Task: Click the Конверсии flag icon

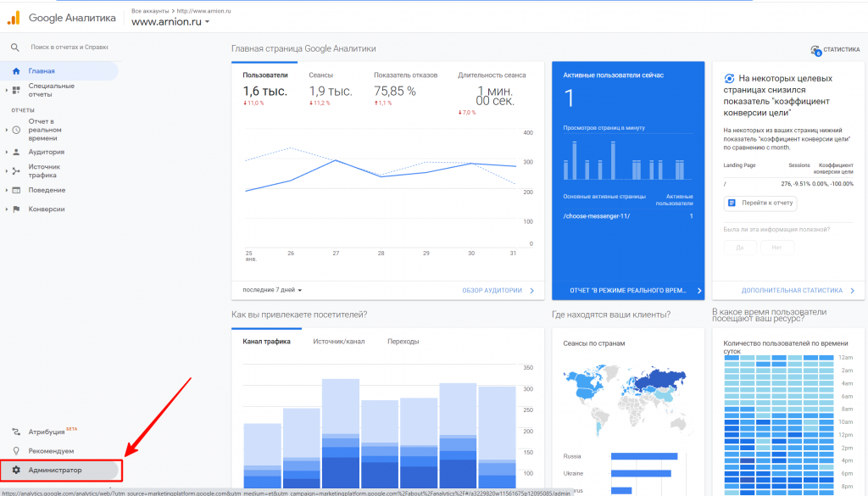Action: [16, 209]
